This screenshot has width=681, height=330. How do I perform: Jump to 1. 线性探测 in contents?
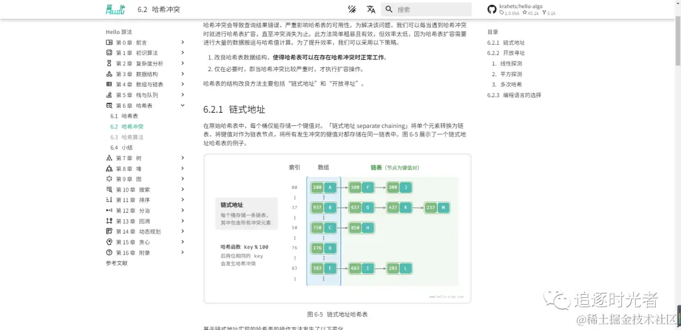click(507, 64)
